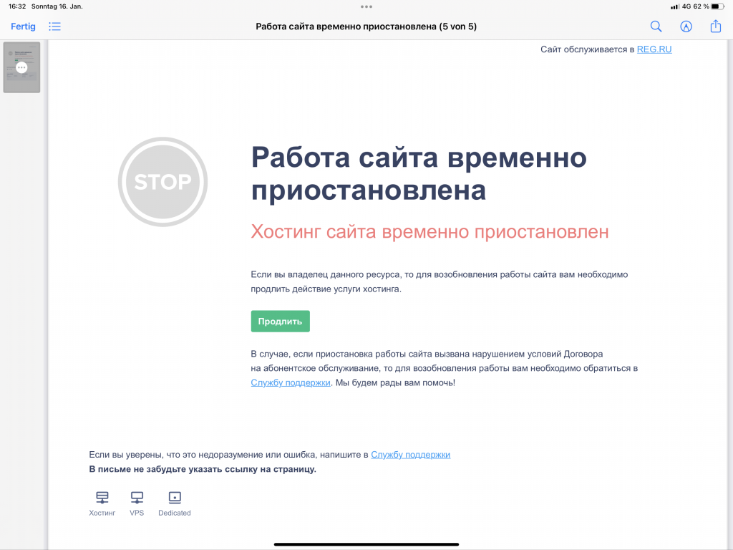Viewport: 733px width, 550px height.
Task: Toggle the sidebar list view icon
Action: (55, 26)
